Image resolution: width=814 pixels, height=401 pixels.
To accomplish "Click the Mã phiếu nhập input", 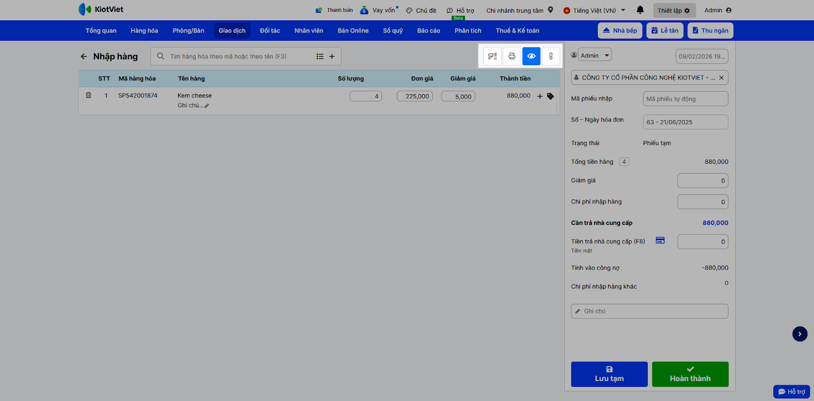I will [685, 99].
